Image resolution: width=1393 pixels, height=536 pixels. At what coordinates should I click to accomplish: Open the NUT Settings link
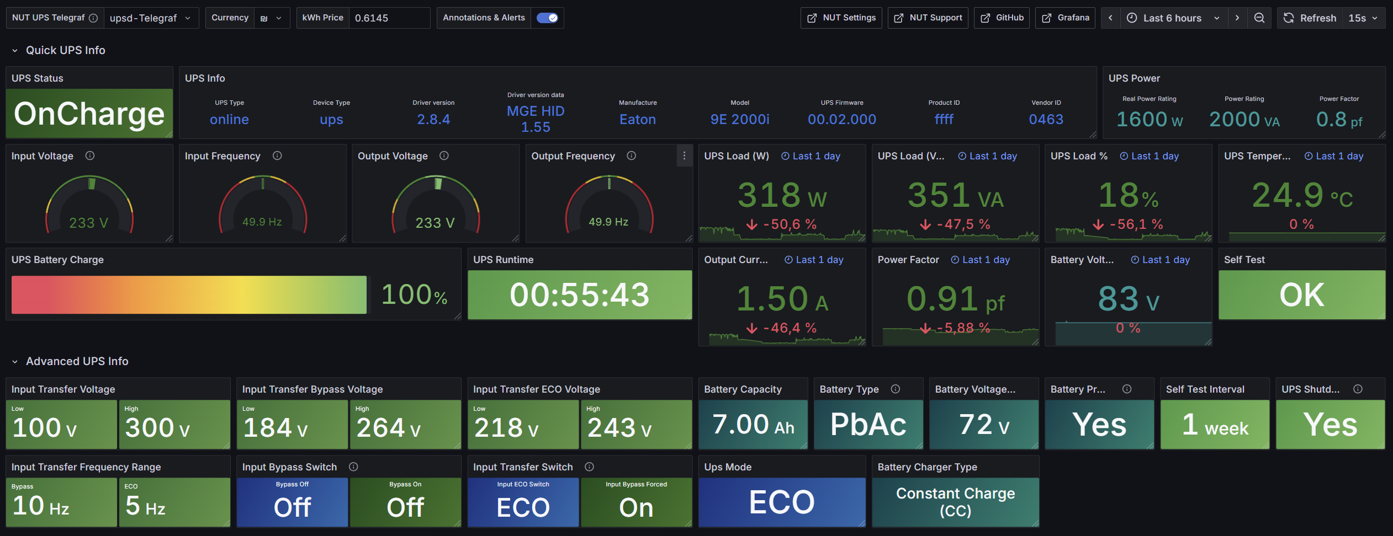tap(841, 18)
